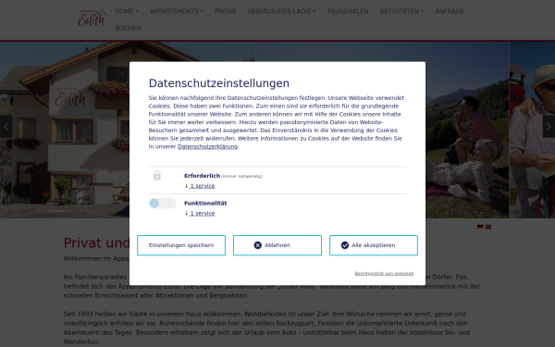Open the Datenschutzerklärung link
The height and width of the screenshot is (347, 555).
coord(207,146)
